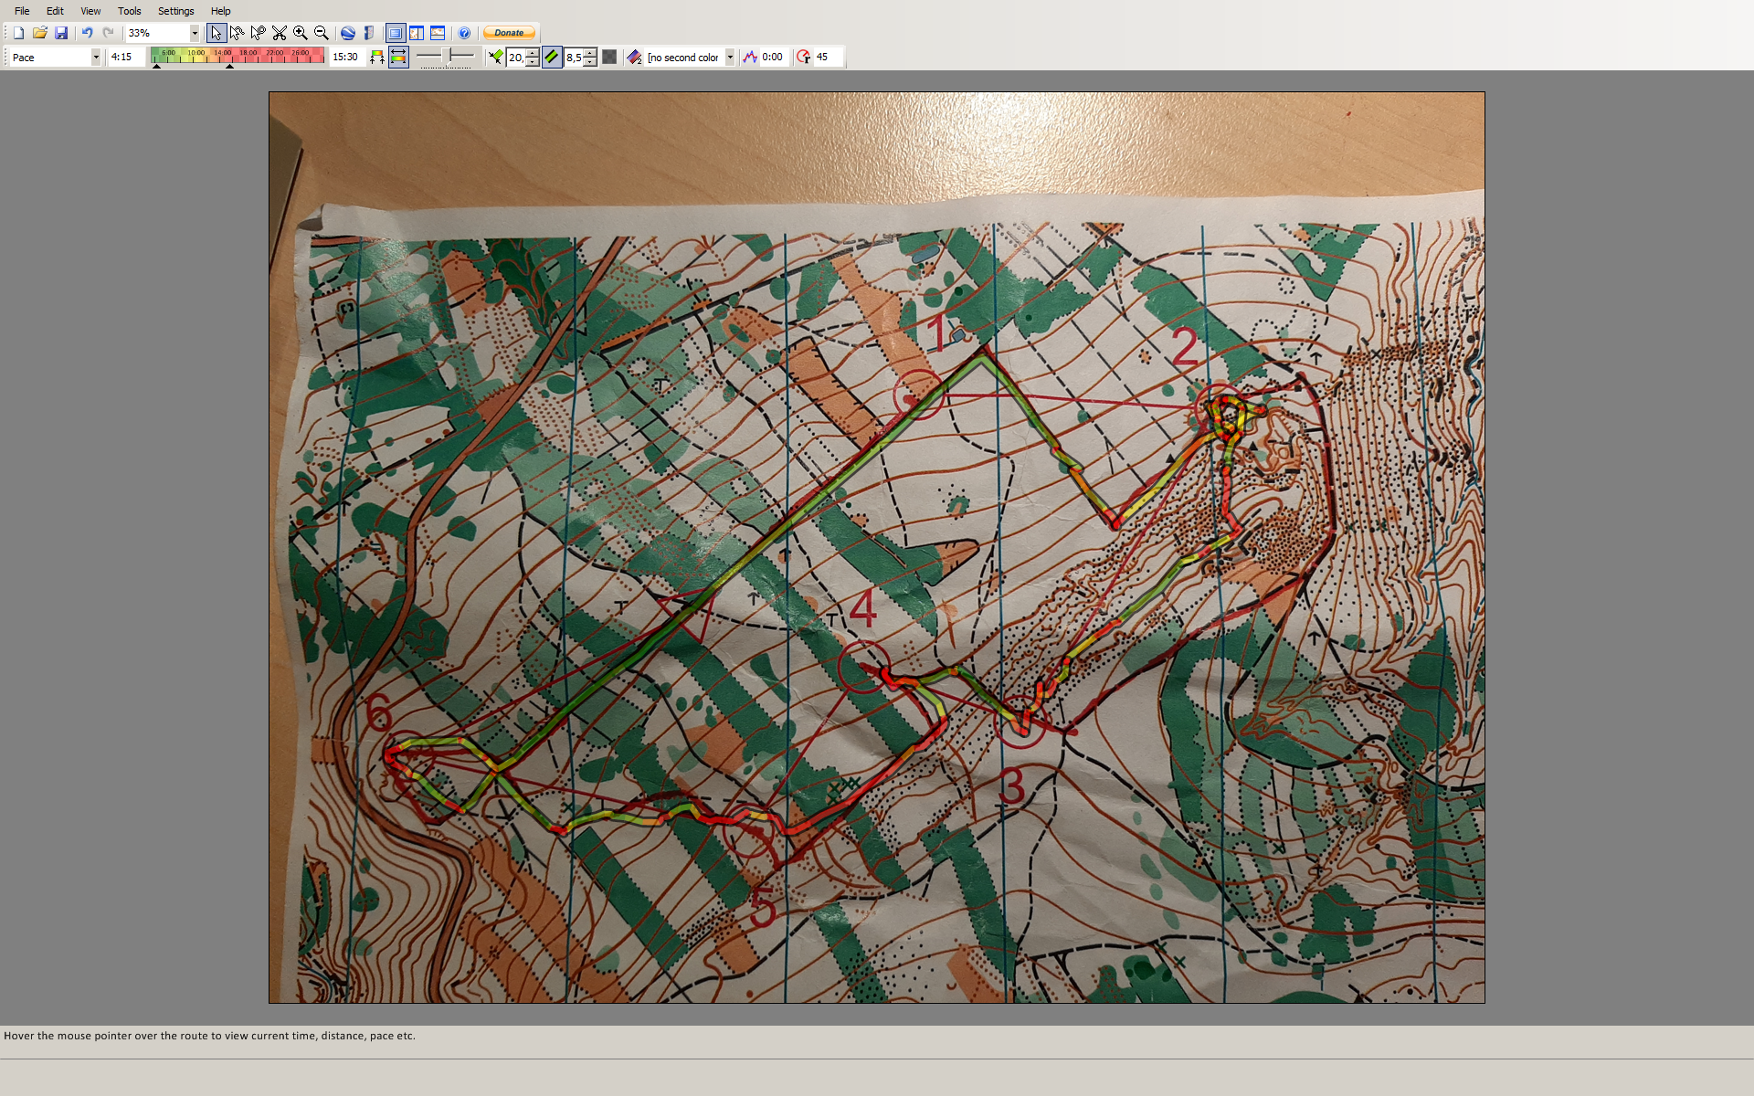Click the Donate button
The height and width of the screenshot is (1096, 1754).
click(509, 33)
